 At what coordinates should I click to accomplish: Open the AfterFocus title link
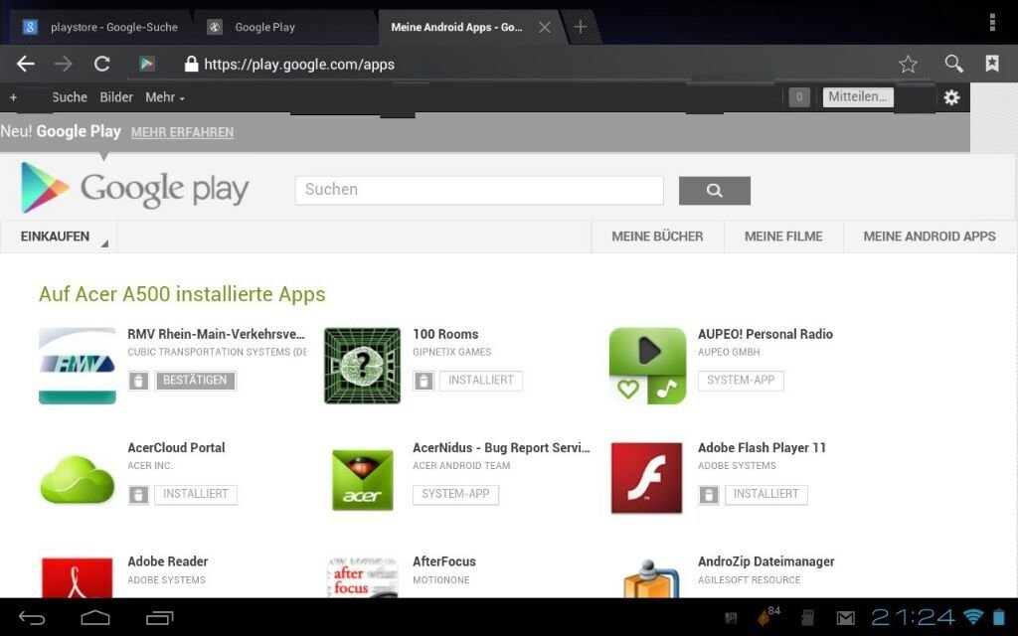point(444,561)
